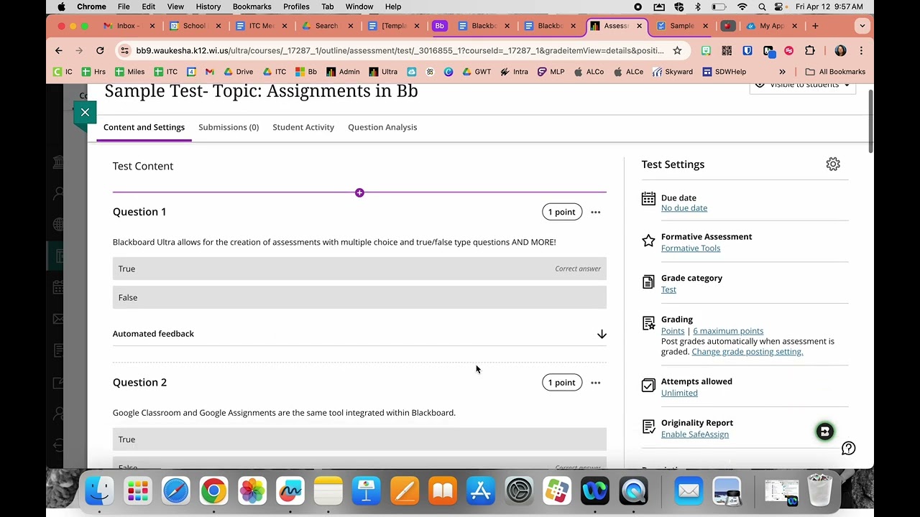
Task: Select Question 1 False answer row
Action: tap(359, 297)
